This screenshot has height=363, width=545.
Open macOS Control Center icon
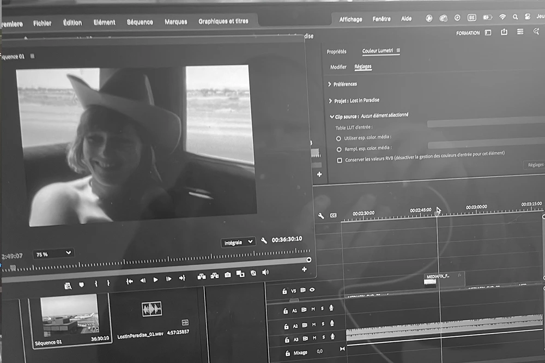[x=527, y=16]
